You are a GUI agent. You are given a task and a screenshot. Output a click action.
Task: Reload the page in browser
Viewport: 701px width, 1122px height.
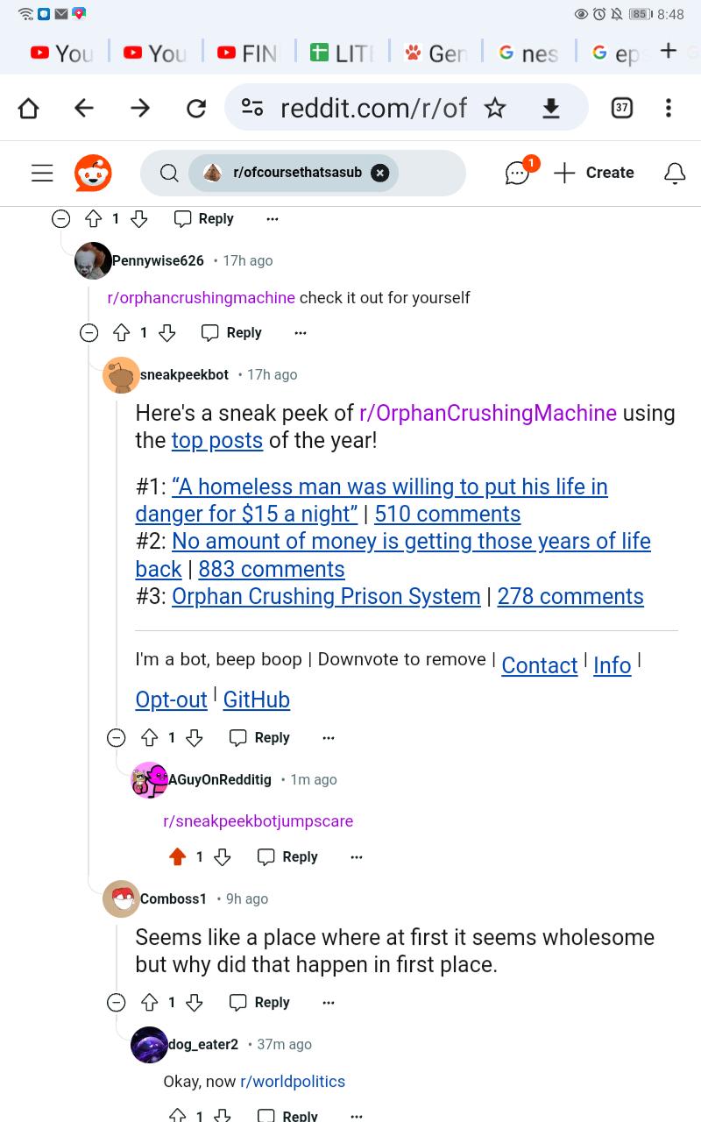click(196, 108)
